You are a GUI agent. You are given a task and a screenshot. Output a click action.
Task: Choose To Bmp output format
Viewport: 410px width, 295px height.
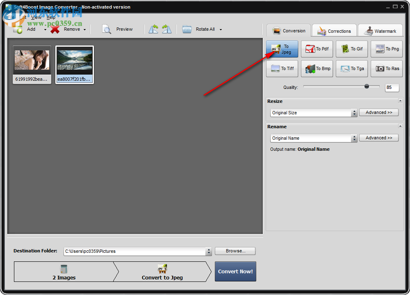click(317, 68)
